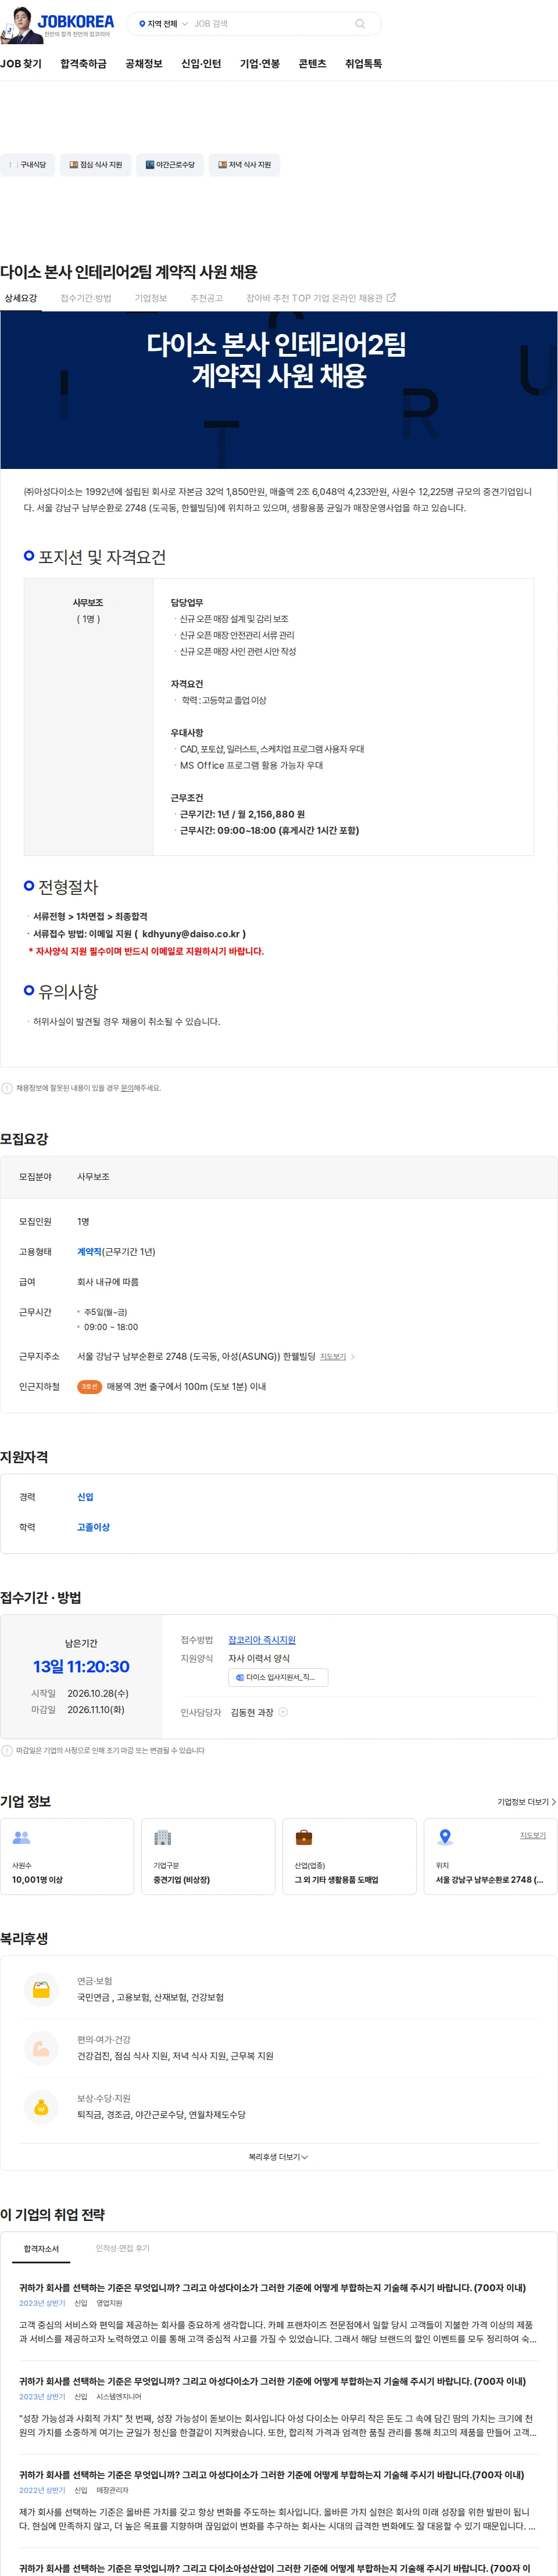This screenshot has height=2576, width=558.
Task: Switch to the 기업정보 tab
Action: coord(151,298)
